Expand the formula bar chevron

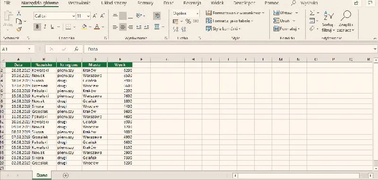[x=375, y=49]
